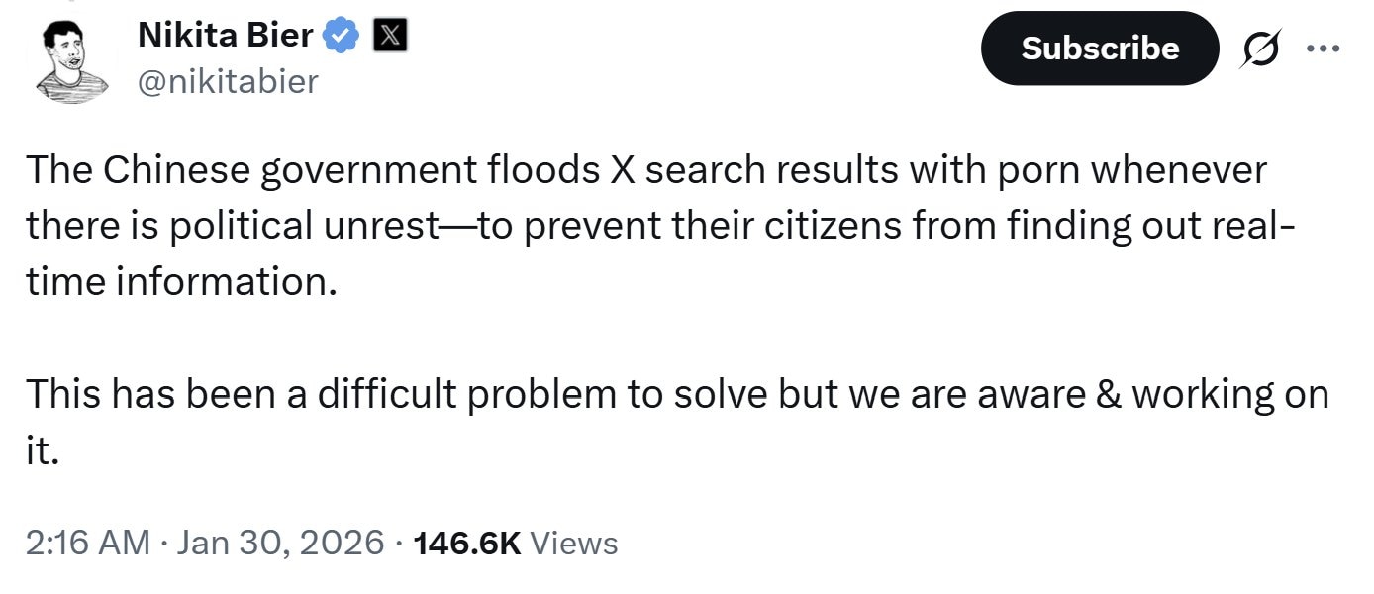
Task: Open the Nikita Bier display name link
Action: 226,37
